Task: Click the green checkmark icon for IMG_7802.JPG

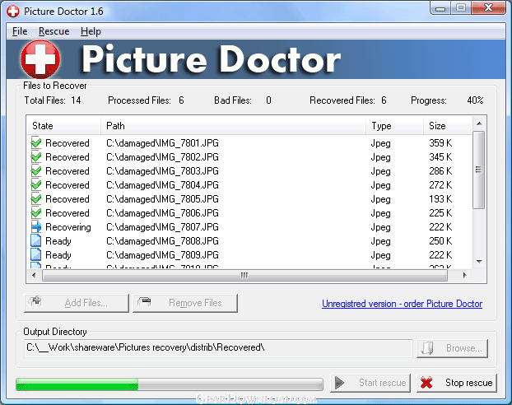Action: pos(36,156)
